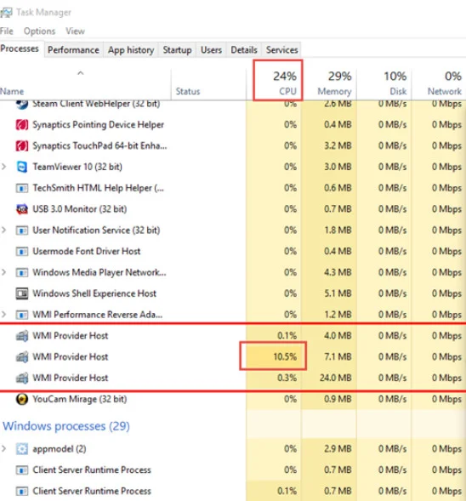Open the View menu

click(x=75, y=31)
